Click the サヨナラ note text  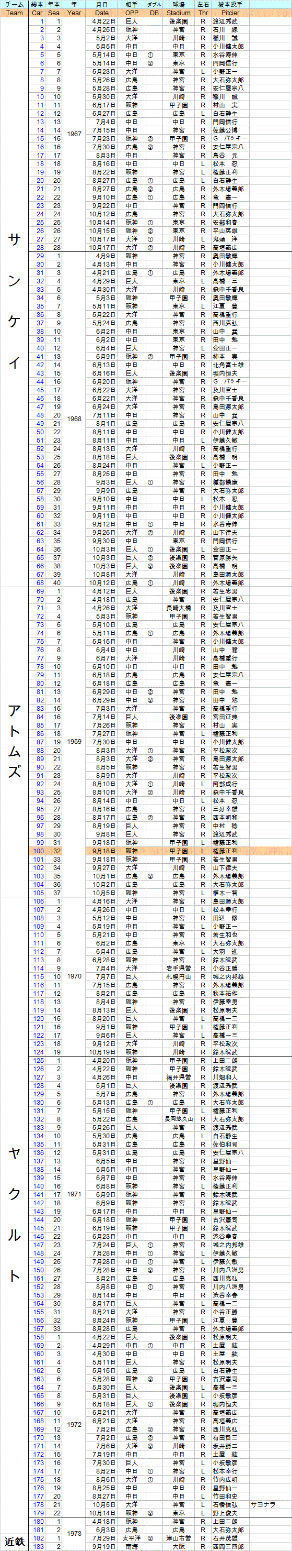tap(263, 1504)
